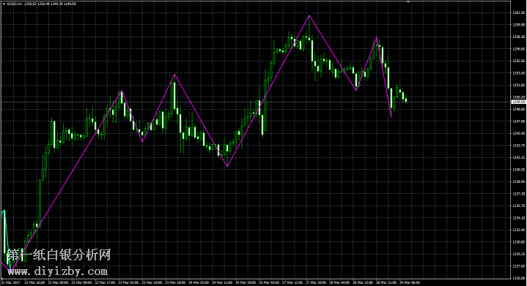527x286 pixels.
Task: Click the zigzag trough near 24 Mar 11:00
Action: pos(227,166)
